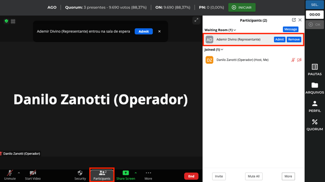Viewport: 325px width, 182px height.
Task: Pop out the Participants panel
Action: [x=293, y=20]
